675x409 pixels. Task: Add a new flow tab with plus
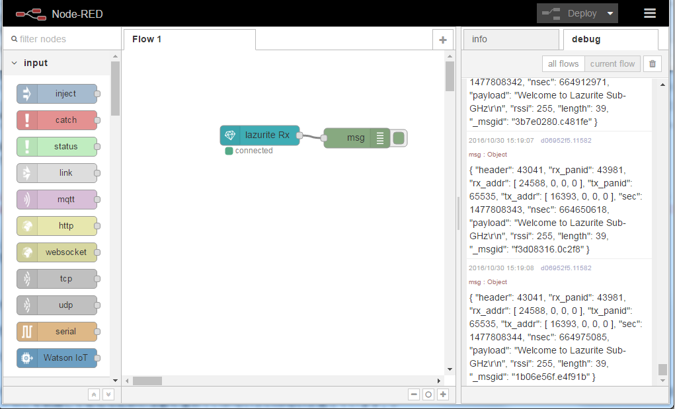442,40
